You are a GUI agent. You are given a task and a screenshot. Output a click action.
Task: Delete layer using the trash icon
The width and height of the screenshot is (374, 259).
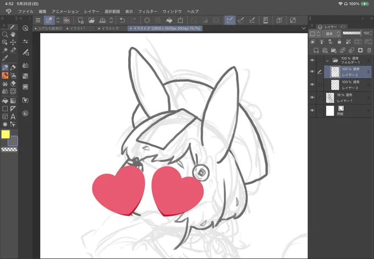369,50
